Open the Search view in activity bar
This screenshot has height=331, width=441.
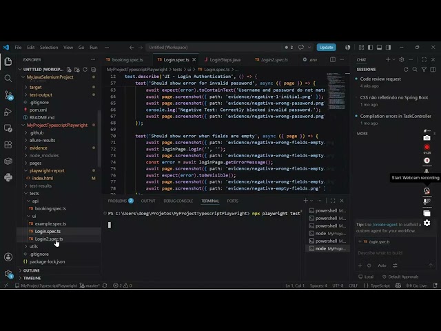pyautogui.click(x=8, y=78)
